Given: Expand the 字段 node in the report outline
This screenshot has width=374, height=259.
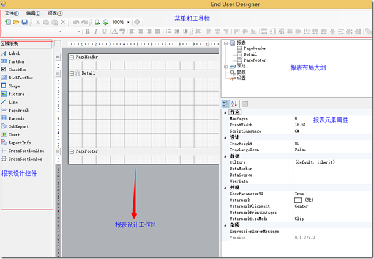Looking at the screenshot, I should tap(226, 67).
